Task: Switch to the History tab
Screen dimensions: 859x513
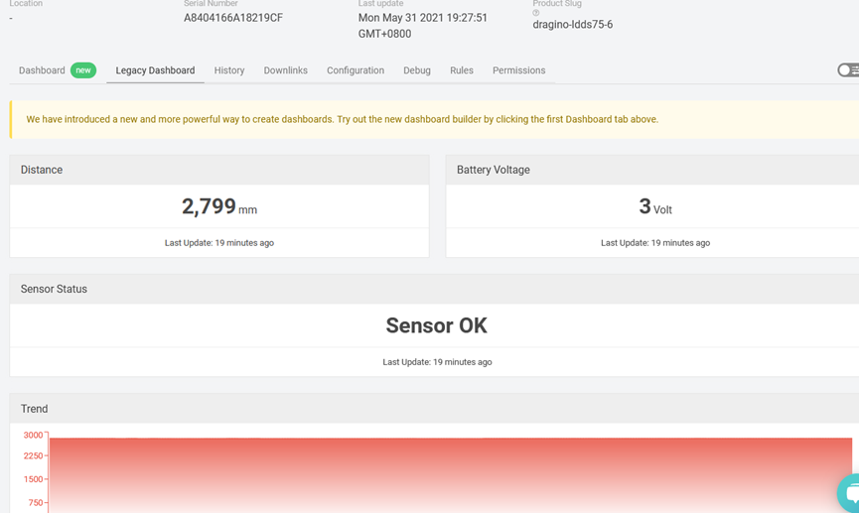Action: point(229,70)
